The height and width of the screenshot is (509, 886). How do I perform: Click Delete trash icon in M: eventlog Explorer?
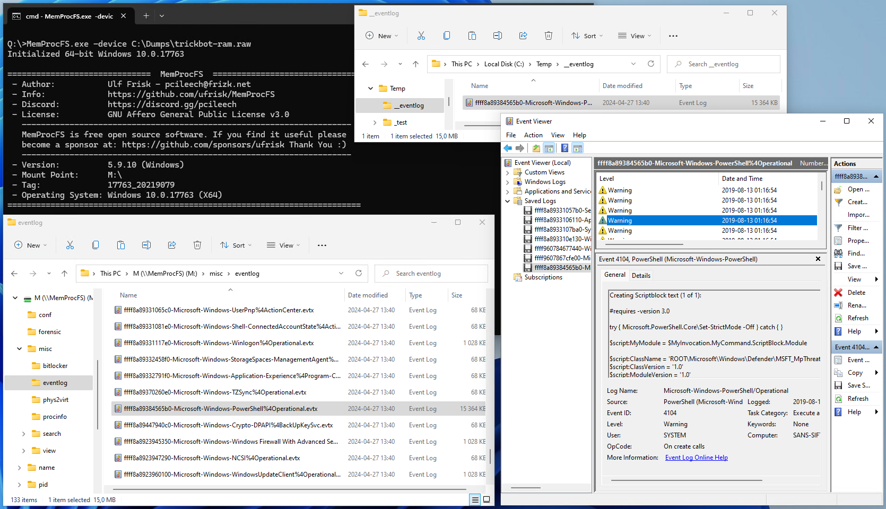pyautogui.click(x=197, y=245)
